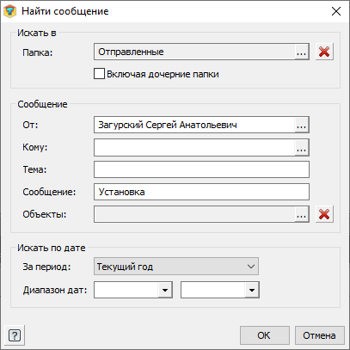The image size is (350, 350).
Task: Expand the За период dropdown
Action: [176, 267]
